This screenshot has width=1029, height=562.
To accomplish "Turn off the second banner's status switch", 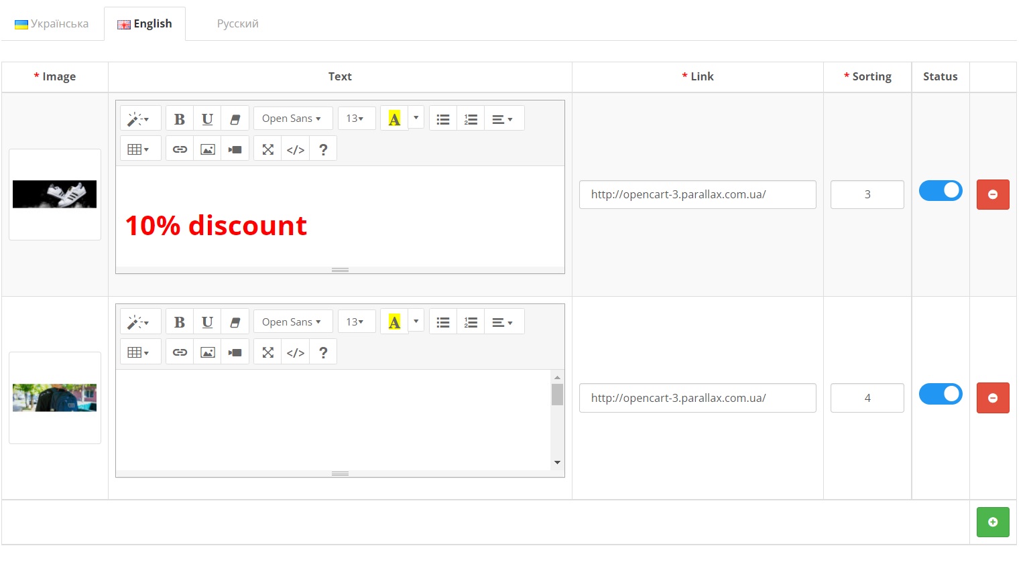I will click(941, 394).
